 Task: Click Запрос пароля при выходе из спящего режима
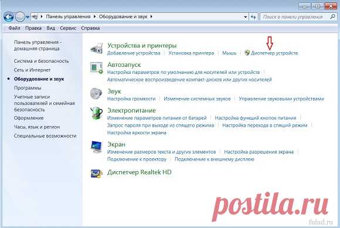coord(161,125)
